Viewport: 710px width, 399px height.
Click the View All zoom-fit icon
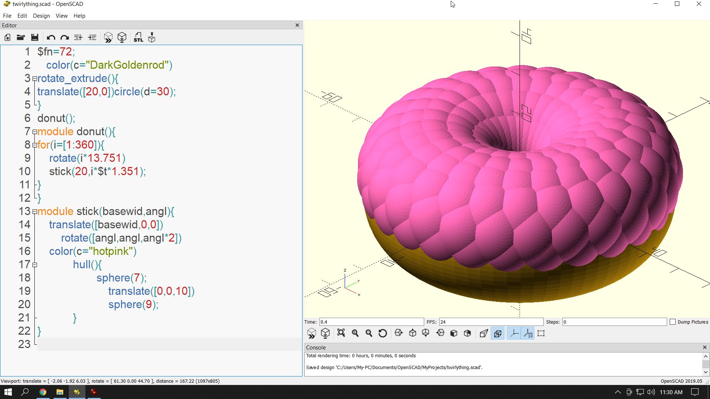pyautogui.click(x=341, y=333)
